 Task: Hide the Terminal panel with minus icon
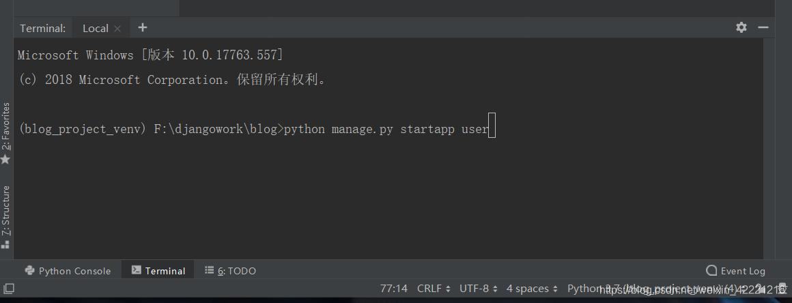[763, 27]
